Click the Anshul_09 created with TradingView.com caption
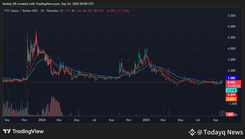The image size is (245, 139). coord(48,4)
